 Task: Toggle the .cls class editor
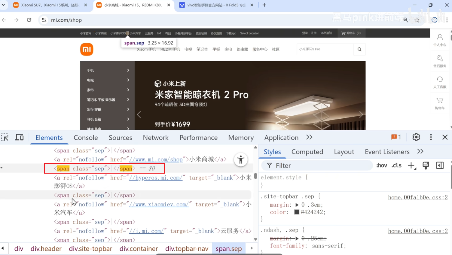click(396, 165)
